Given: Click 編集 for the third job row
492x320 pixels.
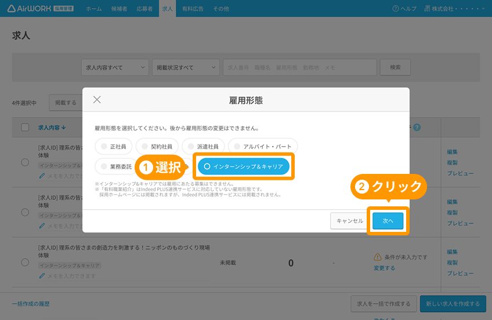Looking at the screenshot, I should pyautogui.click(x=452, y=252).
